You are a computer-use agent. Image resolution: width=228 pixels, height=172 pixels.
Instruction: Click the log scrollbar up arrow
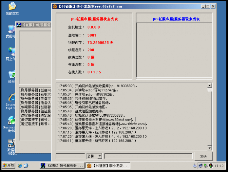point(210,86)
